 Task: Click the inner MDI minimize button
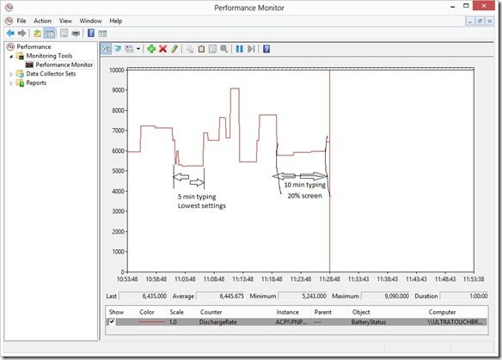click(469, 21)
